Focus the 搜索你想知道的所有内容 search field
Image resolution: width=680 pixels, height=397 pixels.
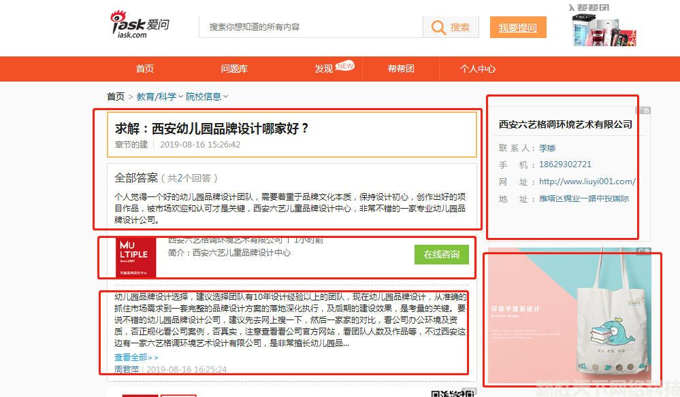(310, 27)
